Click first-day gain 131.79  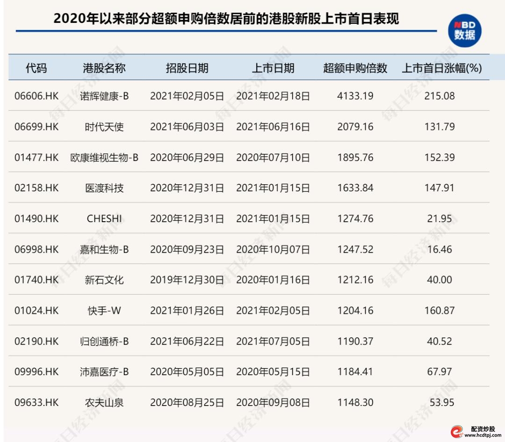pos(439,127)
